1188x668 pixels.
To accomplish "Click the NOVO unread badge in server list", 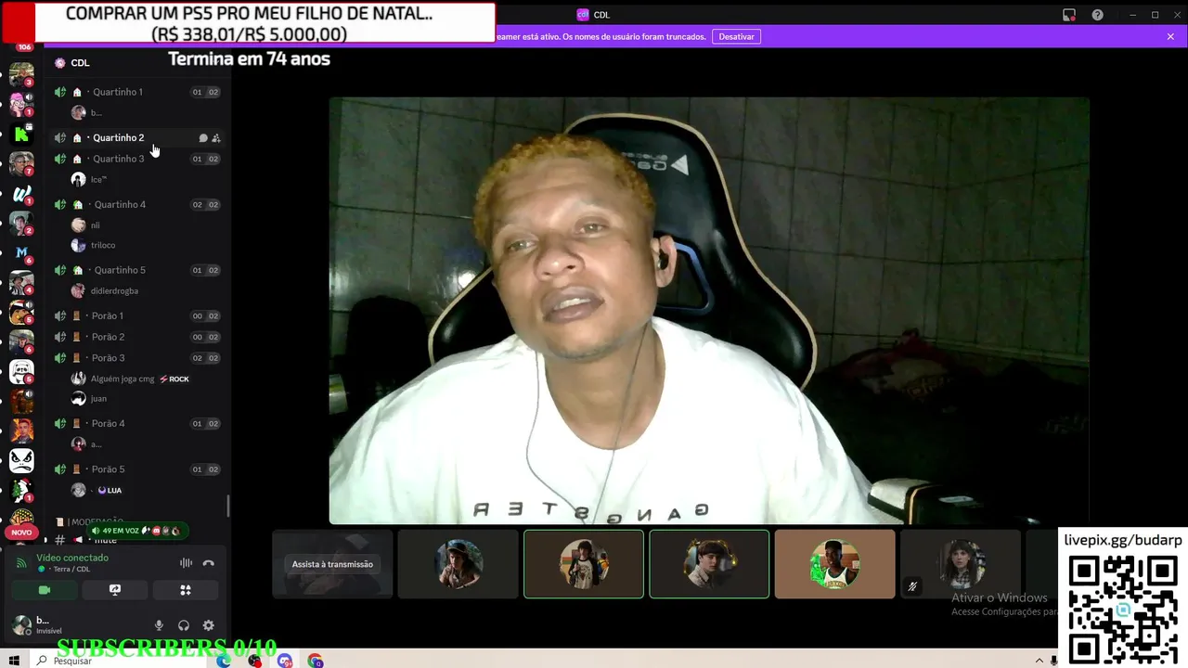I will click(21, 533).
